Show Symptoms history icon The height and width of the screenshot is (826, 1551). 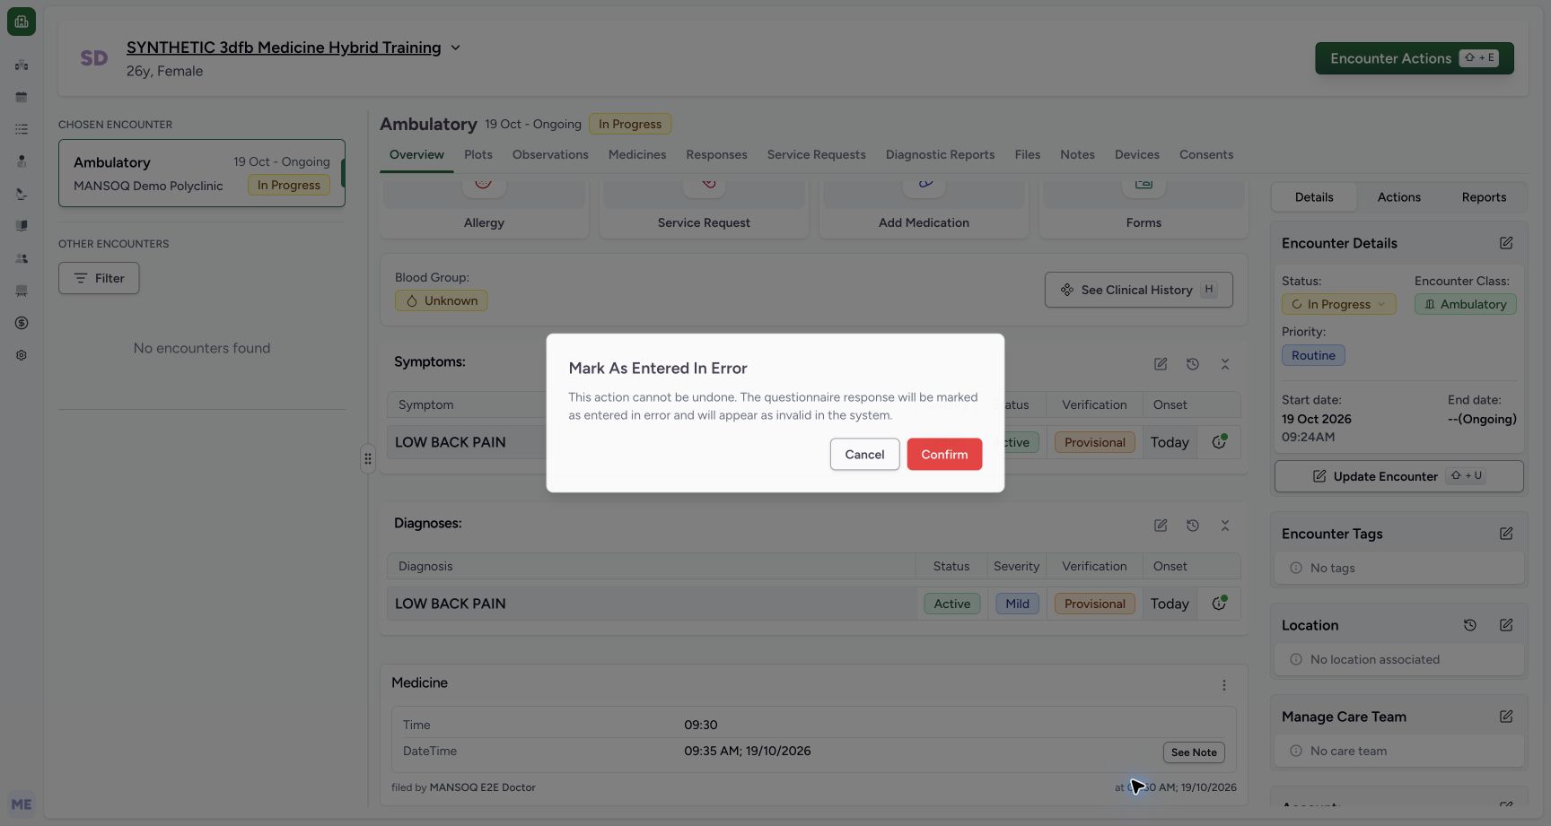[x=1193, y=364]
